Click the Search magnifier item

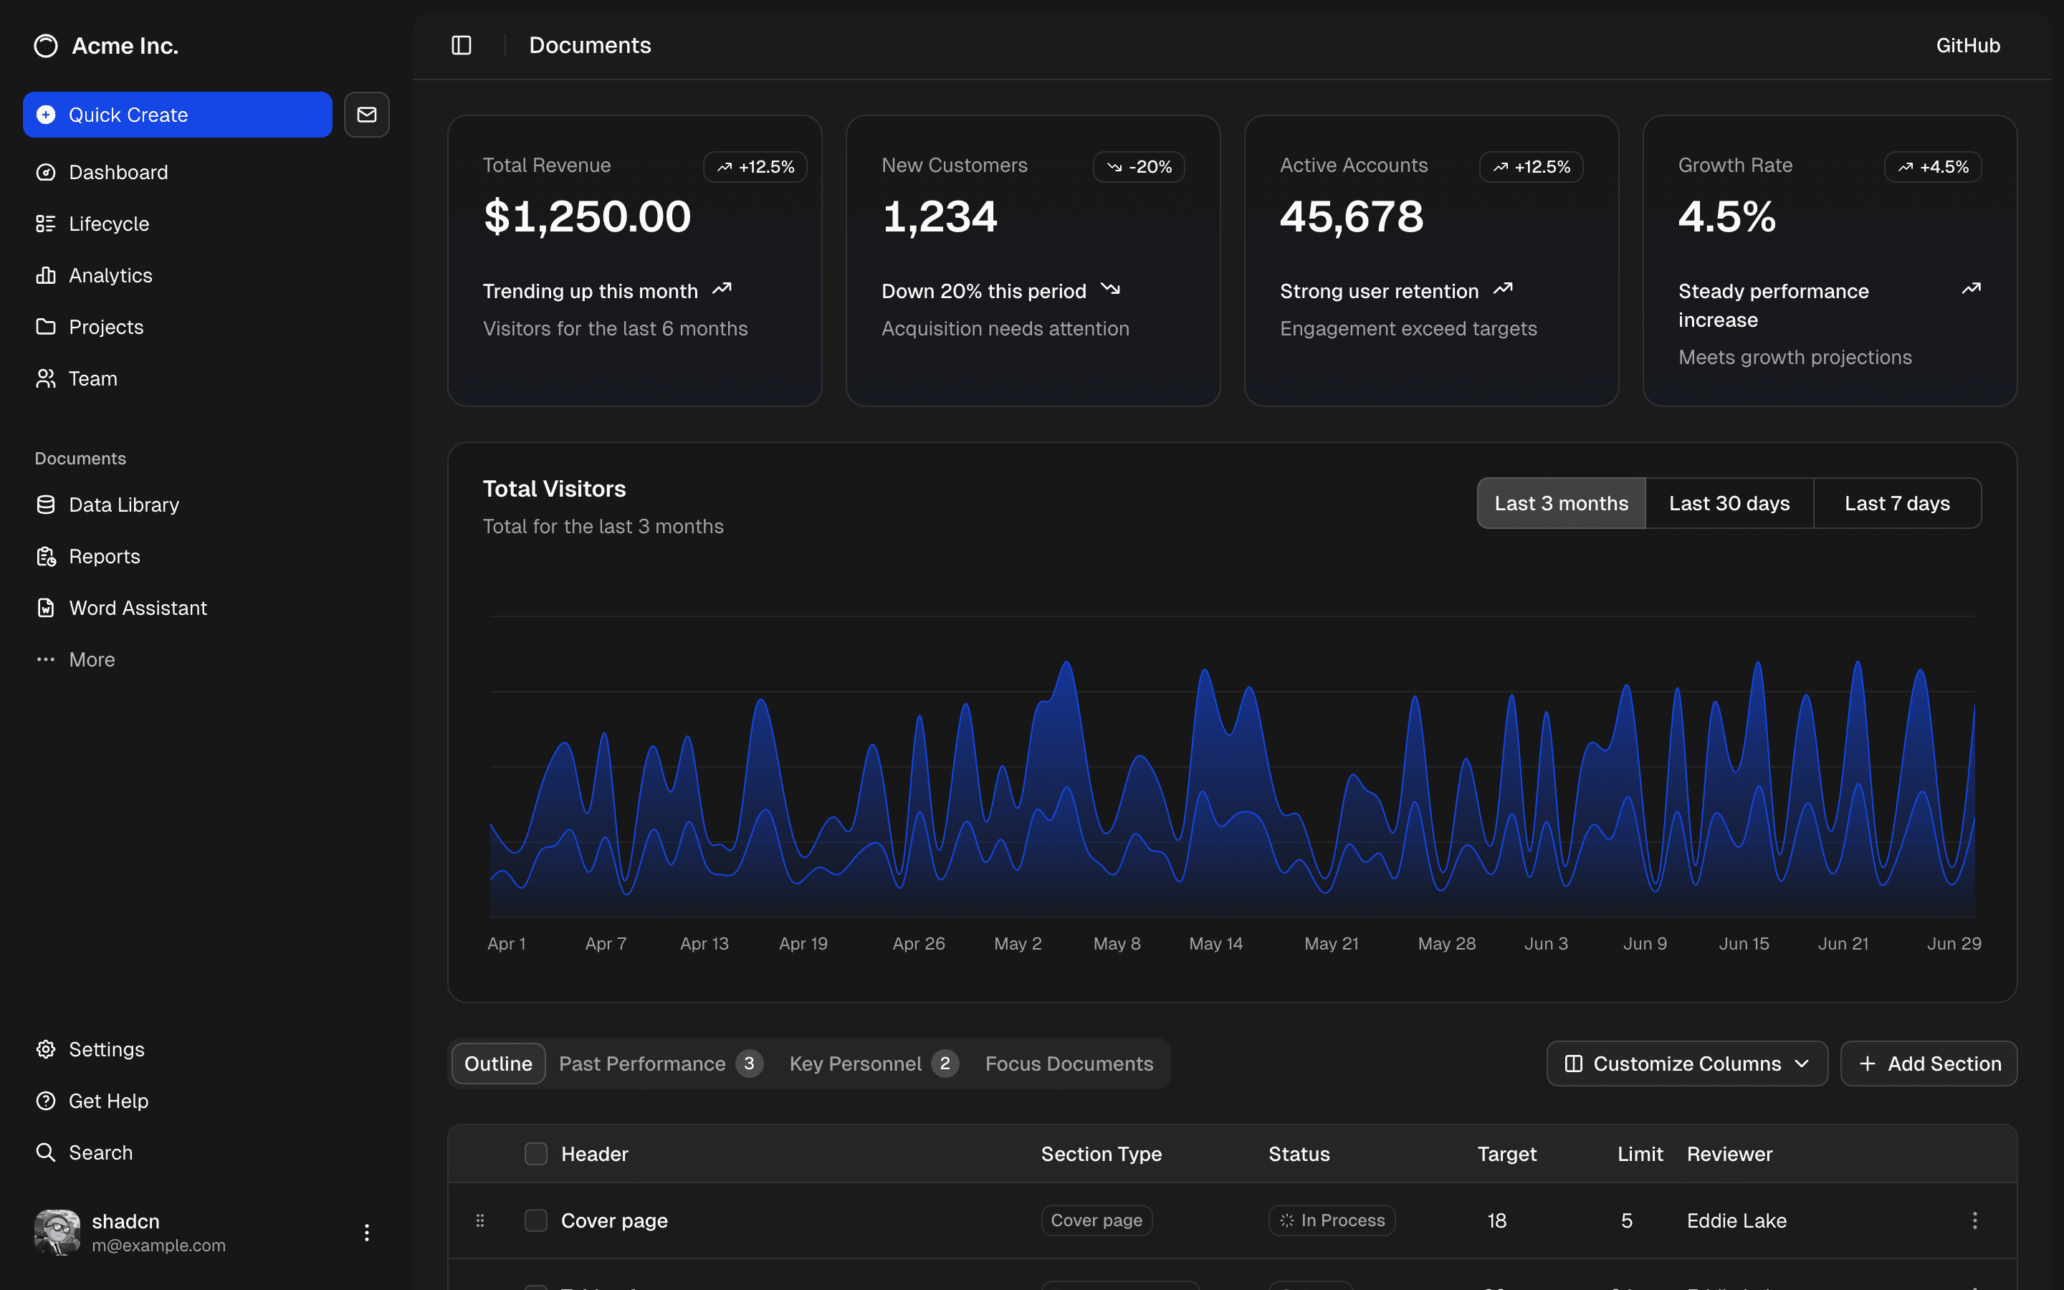click(100, 1152)
